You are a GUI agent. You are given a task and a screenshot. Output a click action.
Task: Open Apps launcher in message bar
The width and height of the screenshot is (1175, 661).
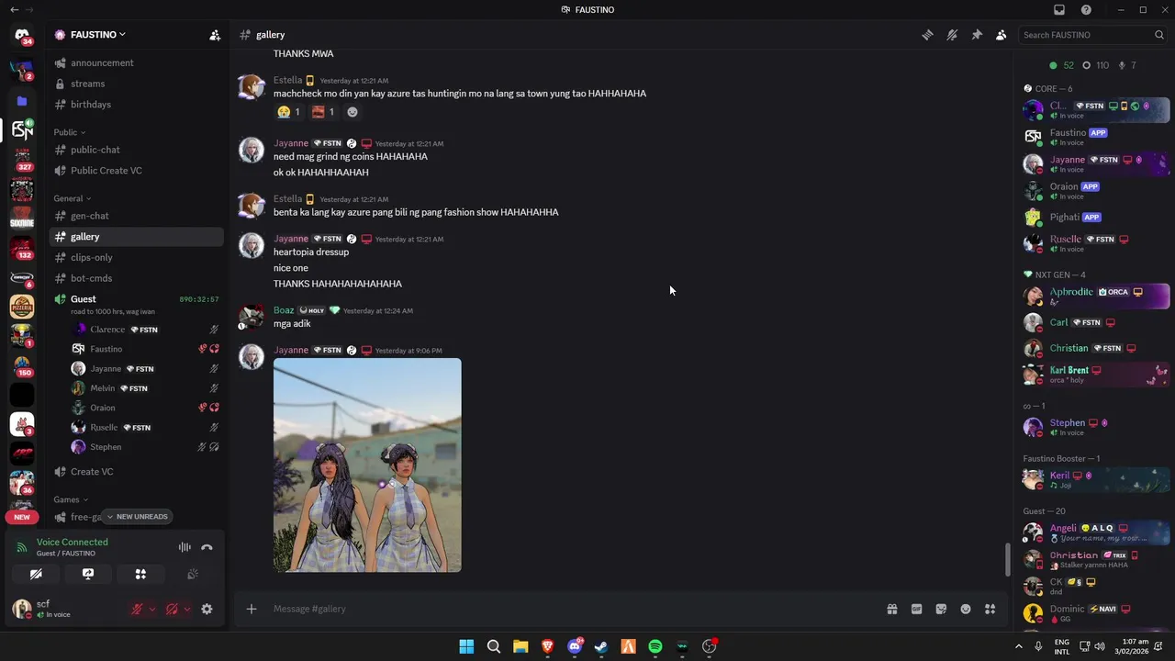(x=990, y=609)
